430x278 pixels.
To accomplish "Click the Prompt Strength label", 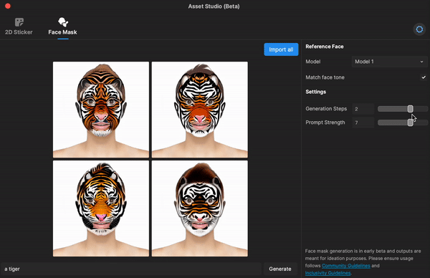I will point(325,123).
